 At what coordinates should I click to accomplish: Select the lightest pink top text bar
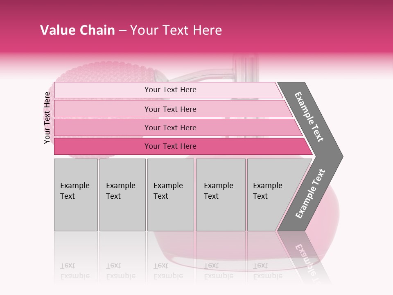(170, 90)
